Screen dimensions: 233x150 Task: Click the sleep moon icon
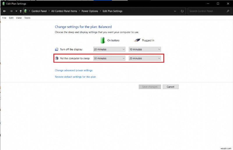pyautogui.click(x=57, y=58)
